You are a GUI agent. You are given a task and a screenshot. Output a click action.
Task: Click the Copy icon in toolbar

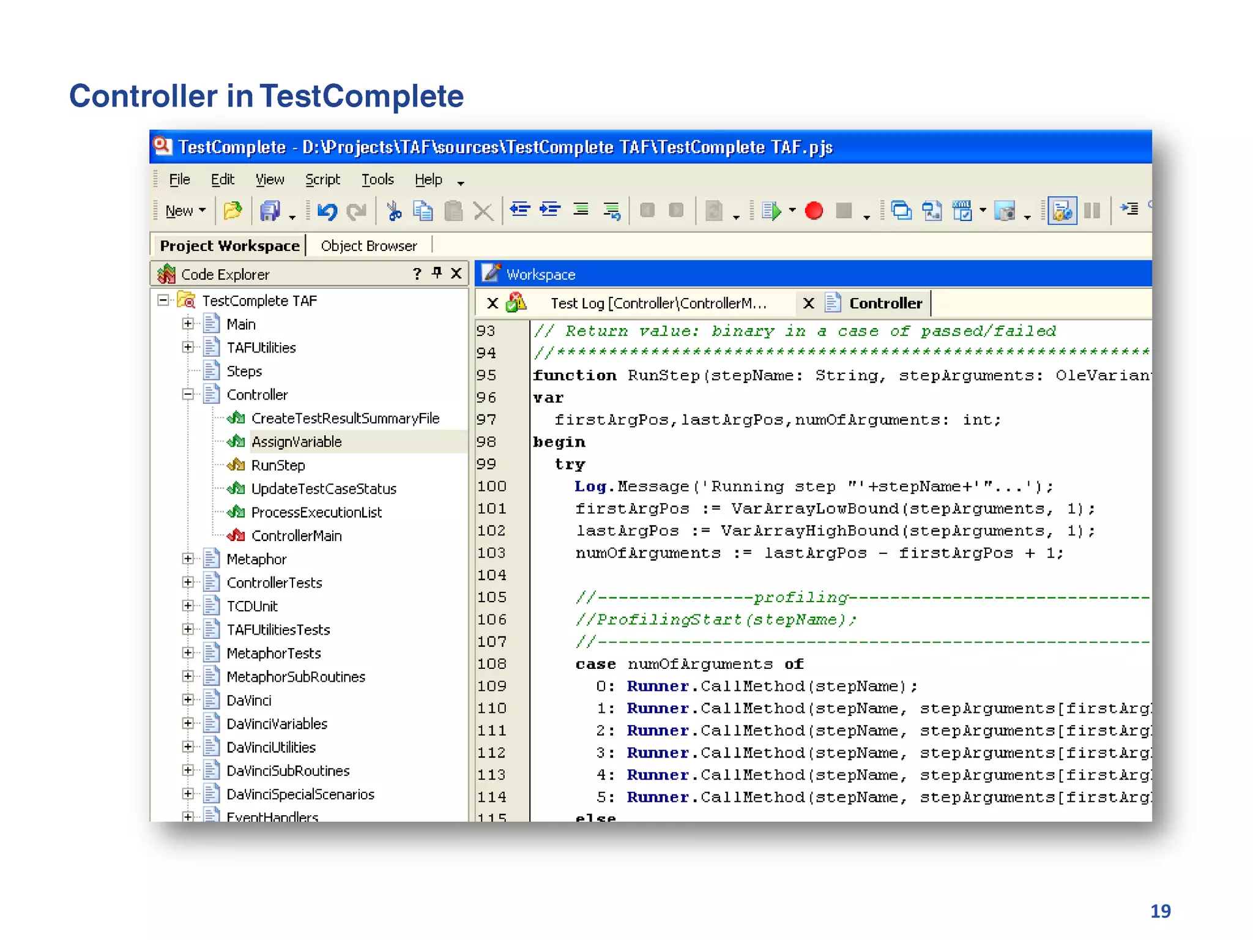pos(423,211)
